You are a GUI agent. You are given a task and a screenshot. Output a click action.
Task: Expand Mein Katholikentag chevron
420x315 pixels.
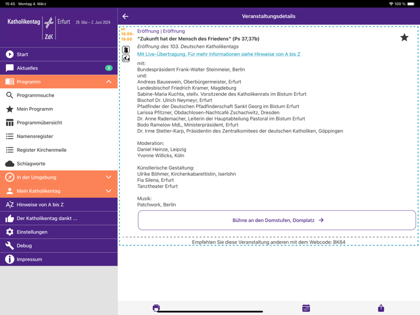click(x=109, y=191)
